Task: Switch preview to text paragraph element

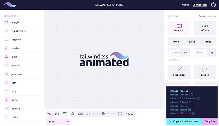Action: click(x=65, y=114)
